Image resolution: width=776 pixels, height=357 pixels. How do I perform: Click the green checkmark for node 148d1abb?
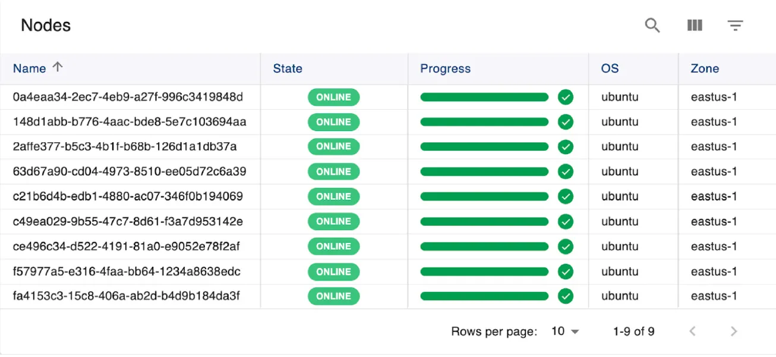[566, 122]
